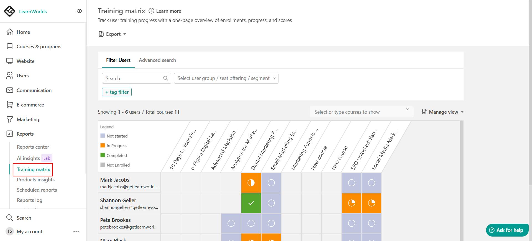
Task: Click the + tag filter button
Action: pos(117,92)
